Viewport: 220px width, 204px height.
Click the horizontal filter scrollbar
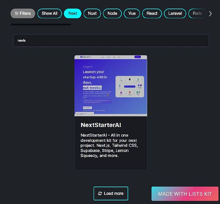tap(41, 25)
